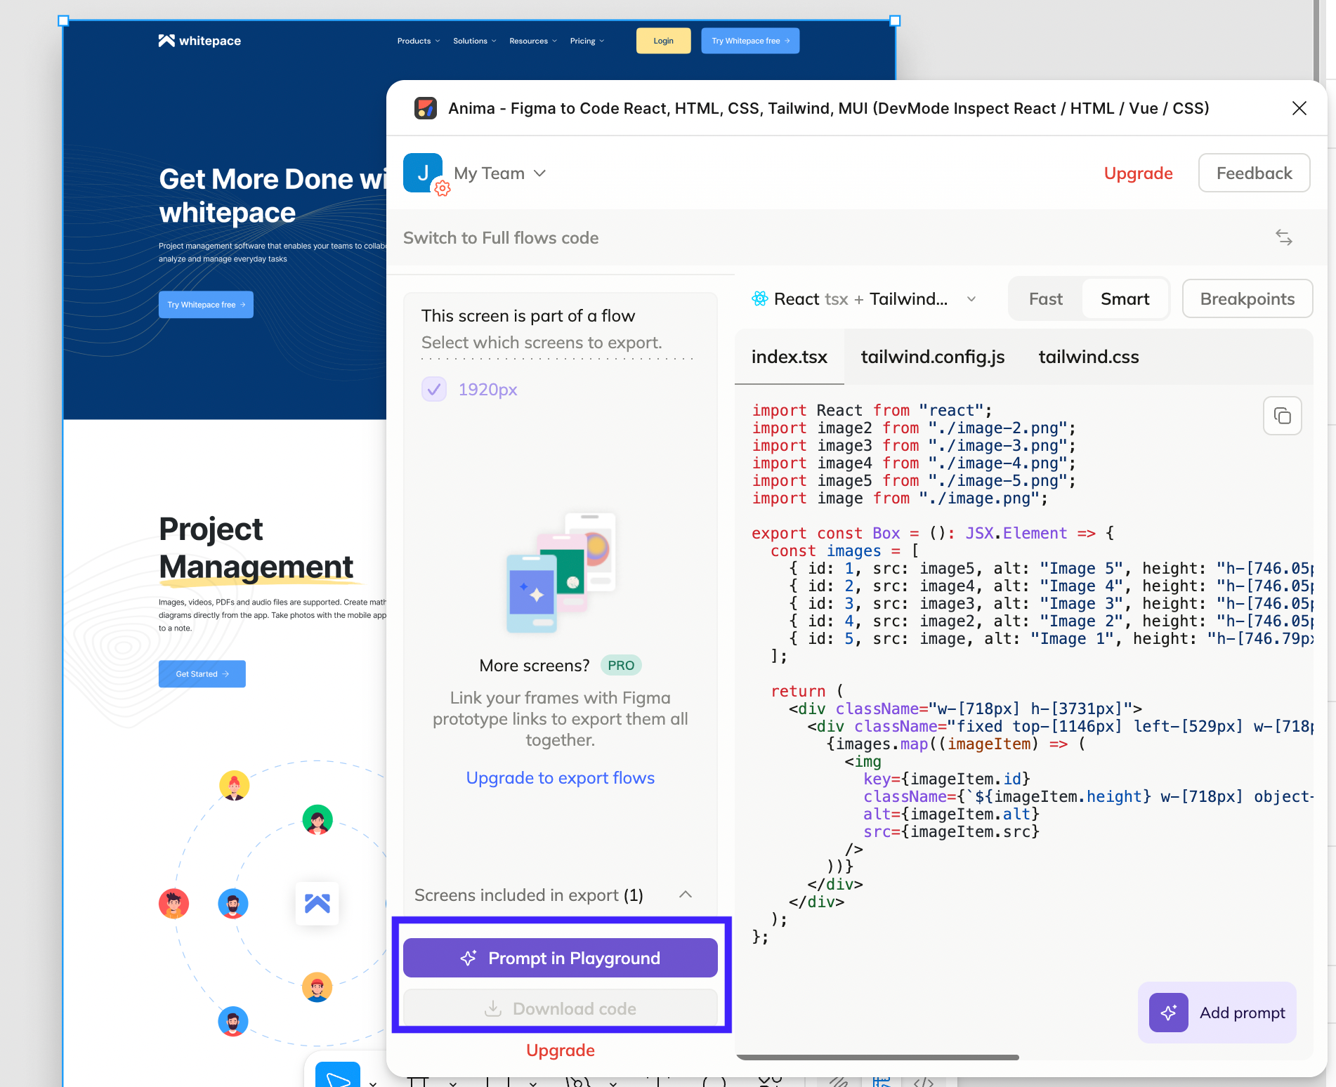Image resolution: width=1336 pixels, height=1087 pixels.
Task: Click the Feedback button
Action: (x=1254, y=173)
